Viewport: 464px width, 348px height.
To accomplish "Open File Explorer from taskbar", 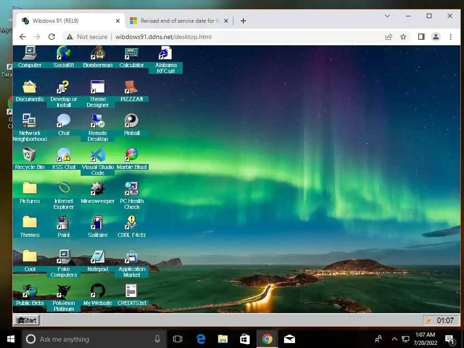I will (223, 339).
